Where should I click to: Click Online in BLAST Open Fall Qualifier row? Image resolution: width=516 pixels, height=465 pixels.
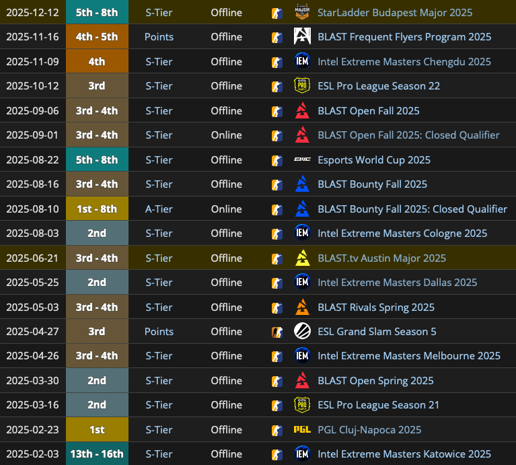[227, 135]
